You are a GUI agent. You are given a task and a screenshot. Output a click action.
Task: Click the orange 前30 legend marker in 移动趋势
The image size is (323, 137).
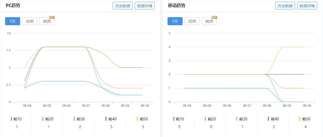point(237,119)
